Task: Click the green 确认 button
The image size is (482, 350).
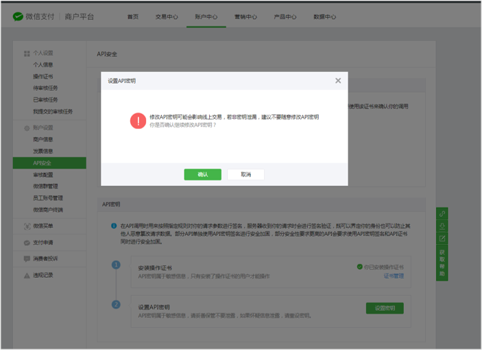Action: 202,174
